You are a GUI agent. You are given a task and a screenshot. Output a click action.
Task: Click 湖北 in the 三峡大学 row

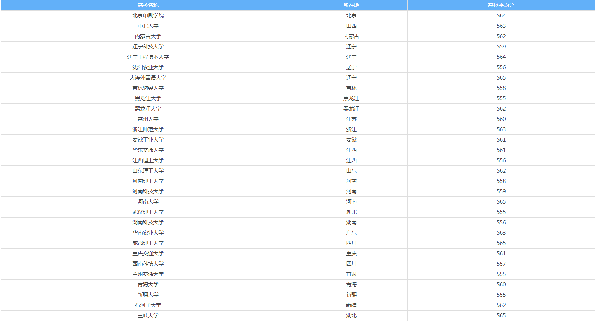(x=351, y=316)
